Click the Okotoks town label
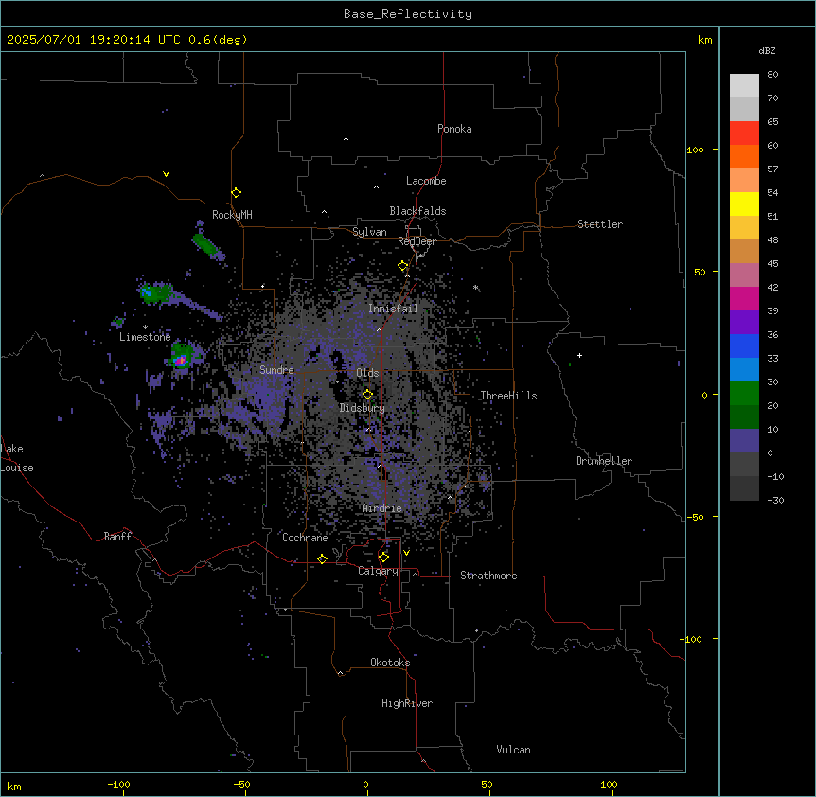This screenshot has height=797, width=816. (x=390, y=663)
